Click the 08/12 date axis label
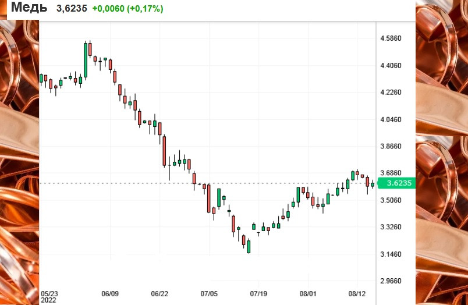The height and width of the screenshot is (305, 468). tap(357, 295)
